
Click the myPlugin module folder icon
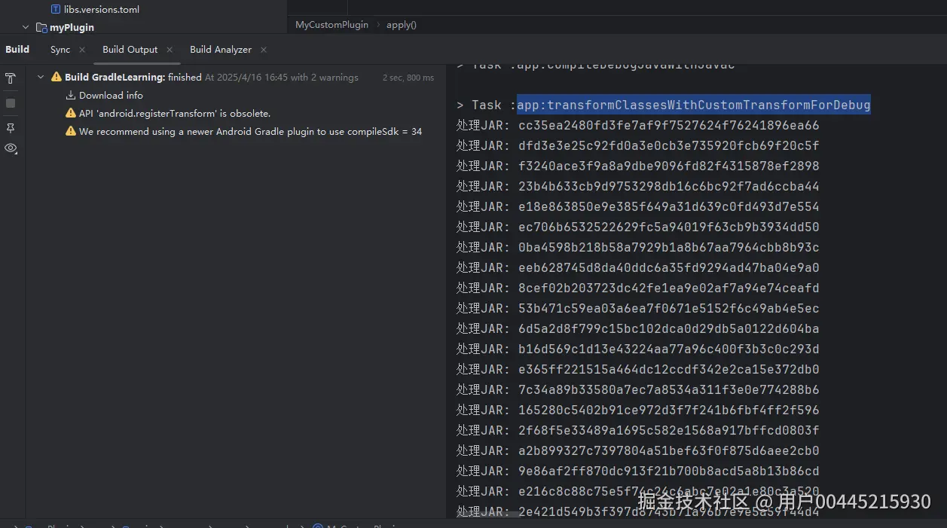pyautogui.click(x=41, y=28)
